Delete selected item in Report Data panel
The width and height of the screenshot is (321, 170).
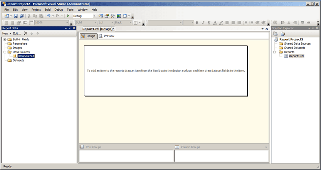[25, 33]
